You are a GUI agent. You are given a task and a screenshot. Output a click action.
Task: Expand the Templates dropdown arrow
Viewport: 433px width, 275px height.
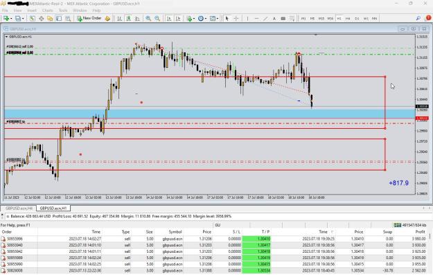[x=218, y=19]
